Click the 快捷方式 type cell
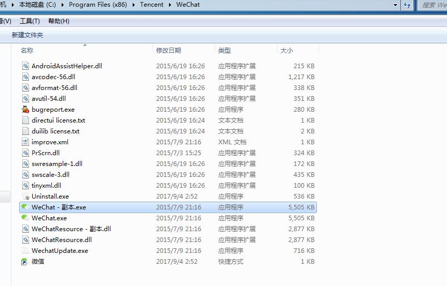 [231, 262]
